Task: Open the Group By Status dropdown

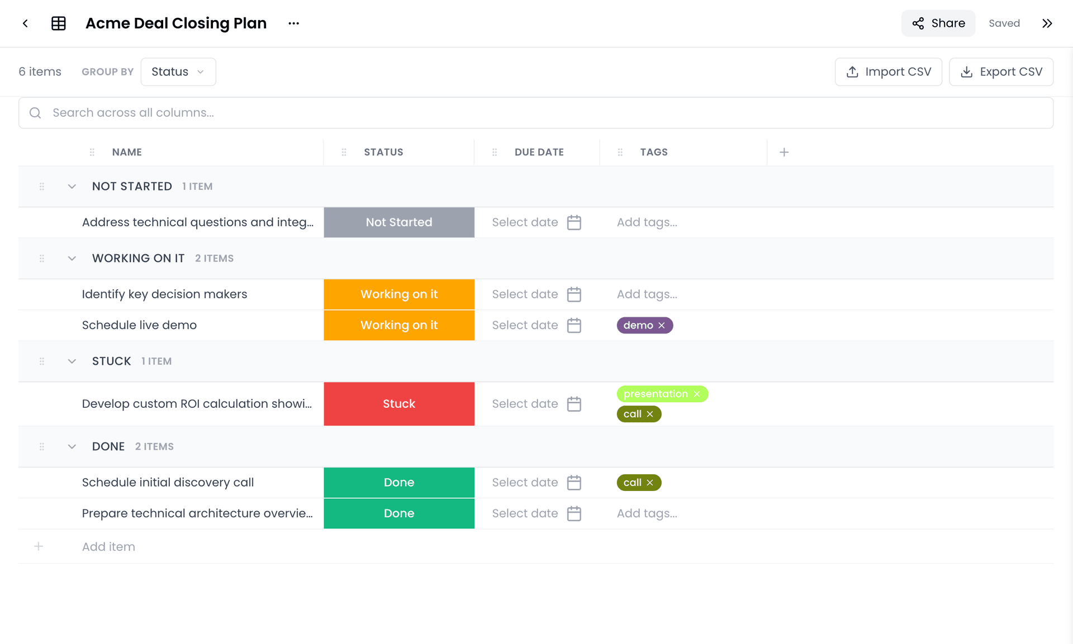Action: pos(178,71)
